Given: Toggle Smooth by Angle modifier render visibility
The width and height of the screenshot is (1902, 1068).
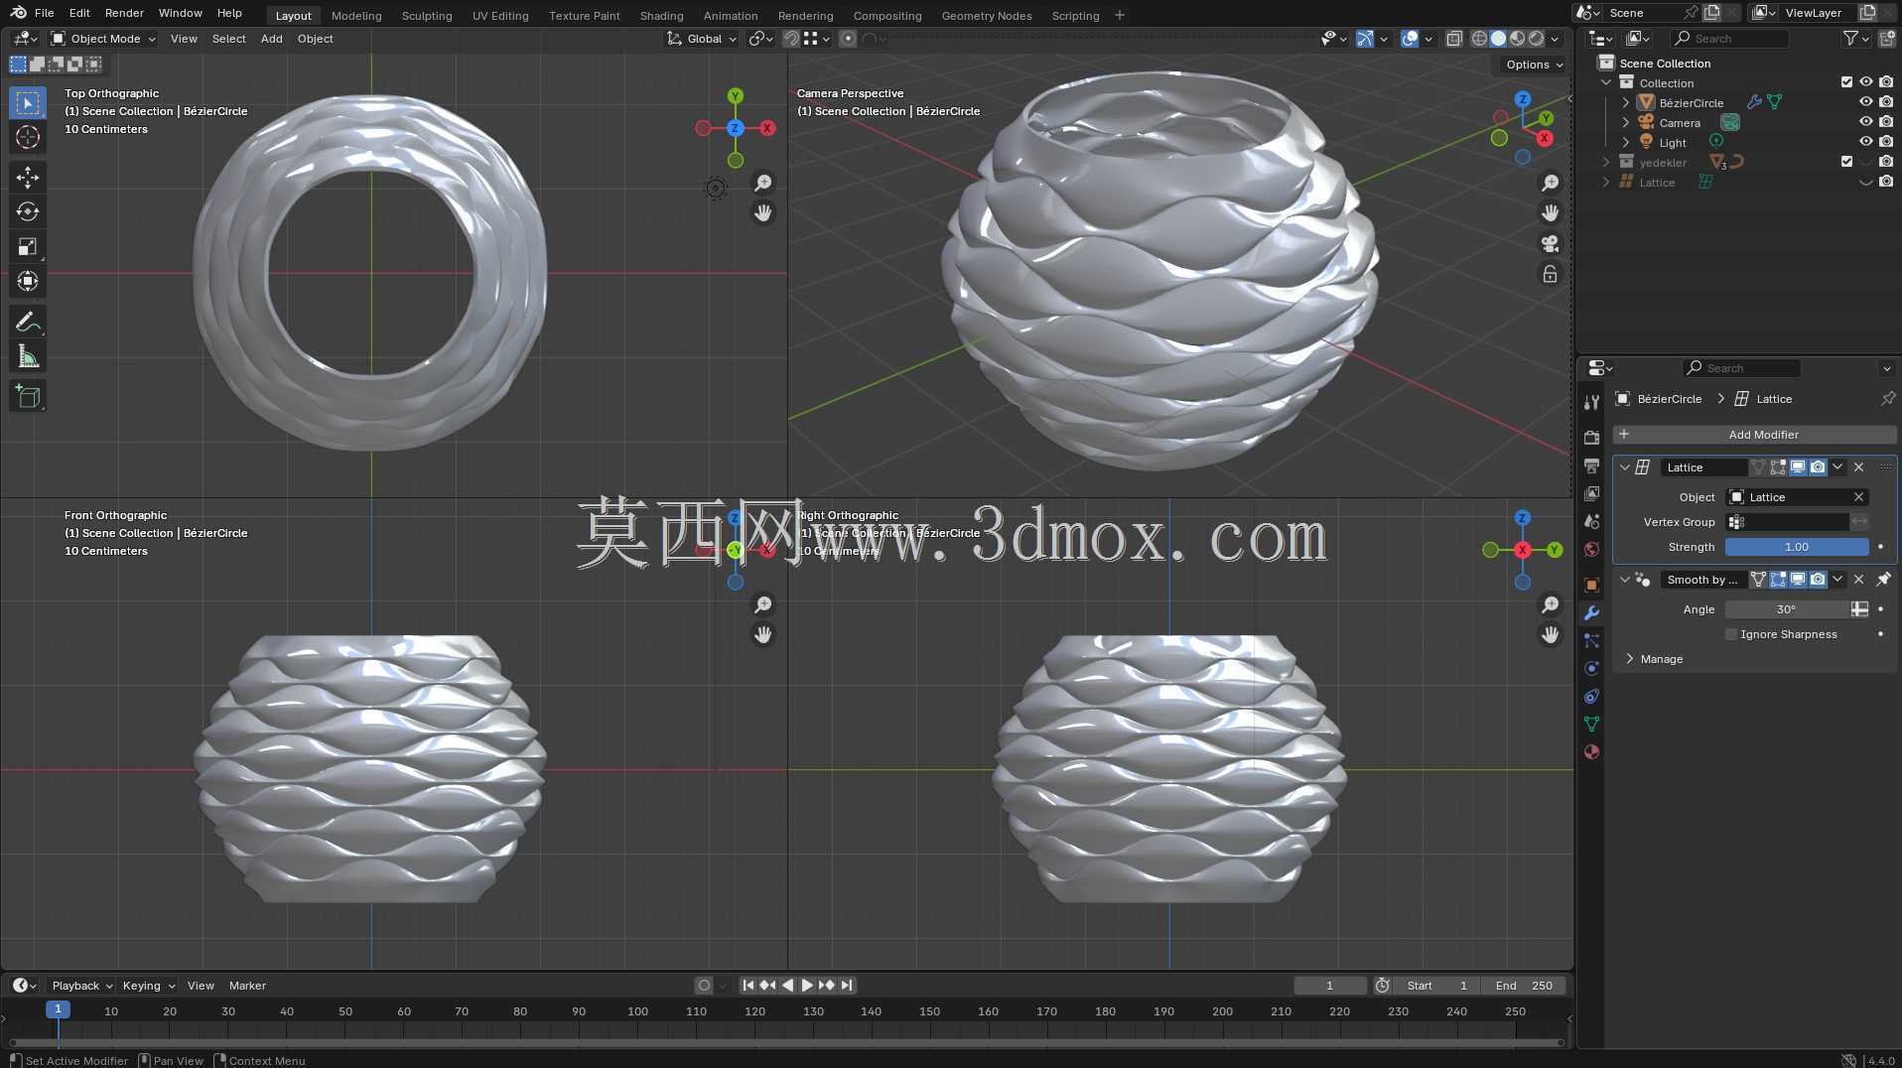Looking at the screenshot, I should (x=1818, y=580).
